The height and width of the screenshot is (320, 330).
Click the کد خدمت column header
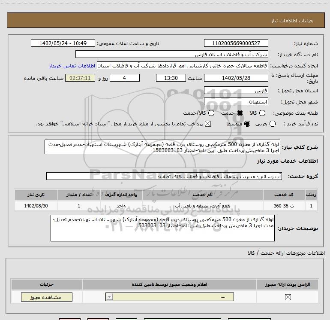(x=284, y=195)
